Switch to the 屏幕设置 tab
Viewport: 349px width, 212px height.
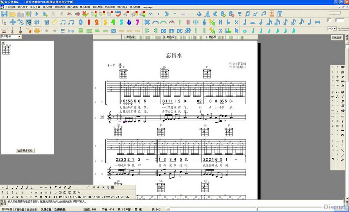[20, 209]
